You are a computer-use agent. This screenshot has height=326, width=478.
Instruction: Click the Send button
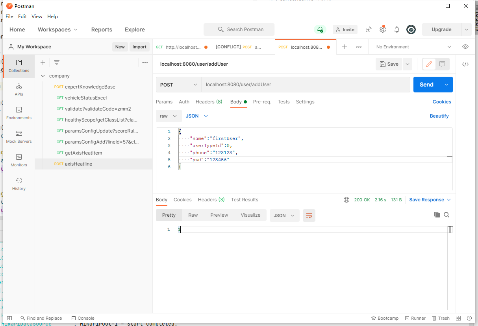(426, 85)
